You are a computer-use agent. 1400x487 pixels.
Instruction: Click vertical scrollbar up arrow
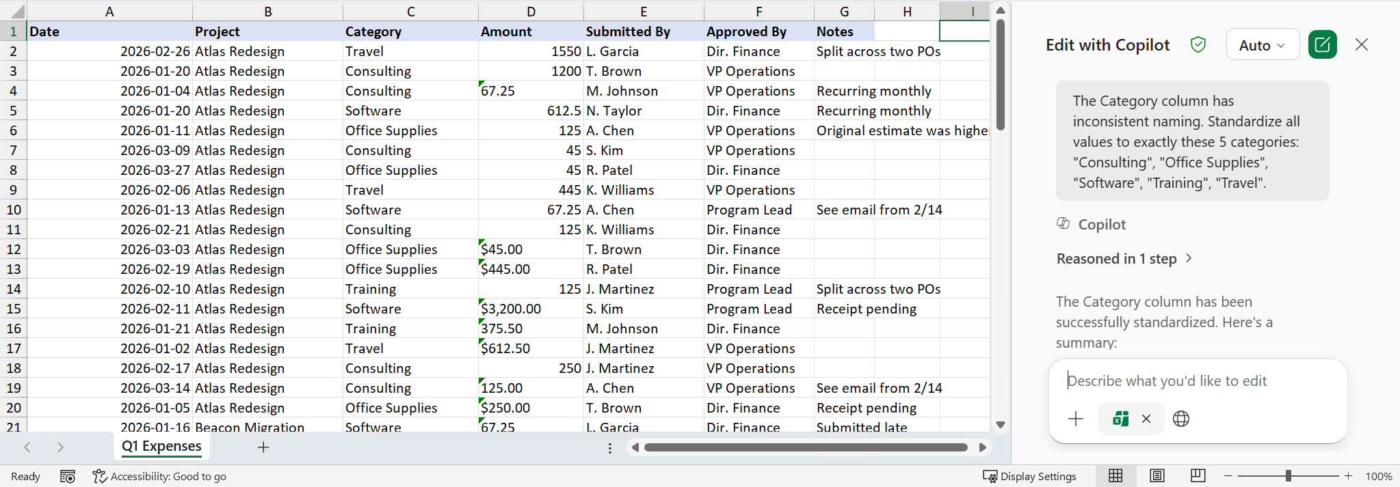pos(1000,10)
